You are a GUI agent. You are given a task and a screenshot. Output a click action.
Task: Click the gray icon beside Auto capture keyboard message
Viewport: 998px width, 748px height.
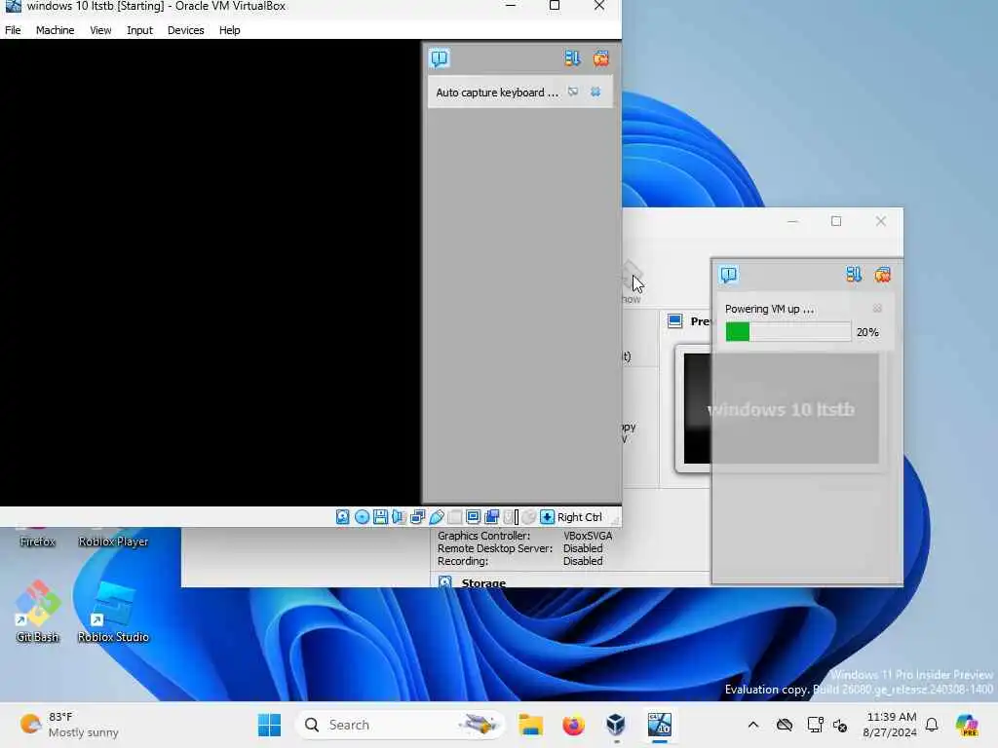(573, 93)
